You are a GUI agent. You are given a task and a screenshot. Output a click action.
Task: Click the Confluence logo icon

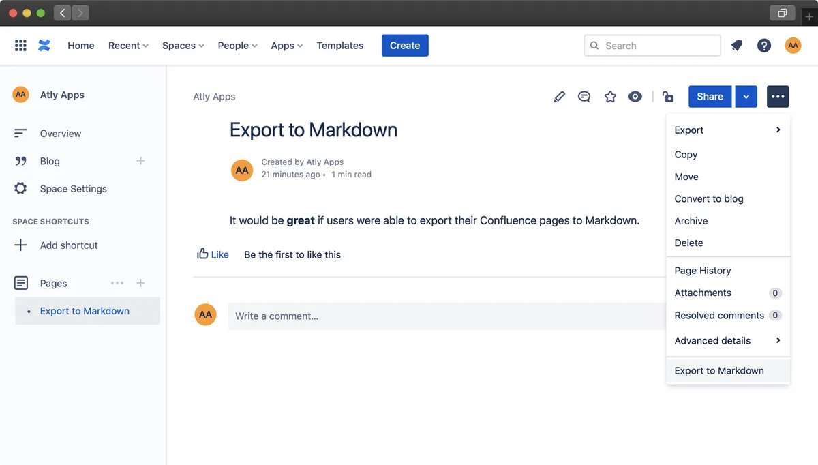44,46
